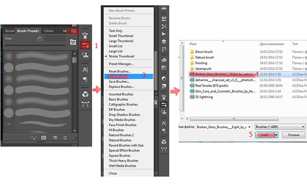Viewport: 307px width, 186px height.
Task: Open the Paragraph panel icon in left dock
Action: [85, 79]
